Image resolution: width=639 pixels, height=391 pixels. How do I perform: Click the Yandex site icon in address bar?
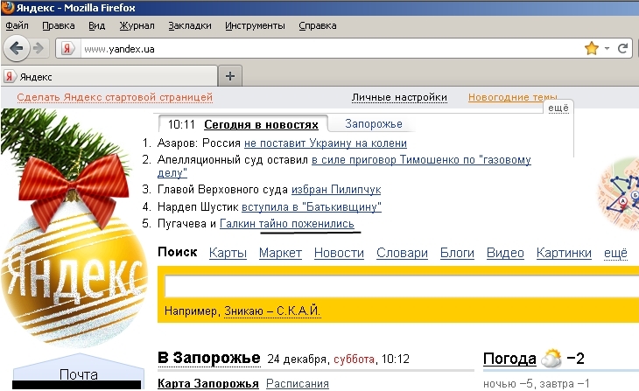click(67, 49)
